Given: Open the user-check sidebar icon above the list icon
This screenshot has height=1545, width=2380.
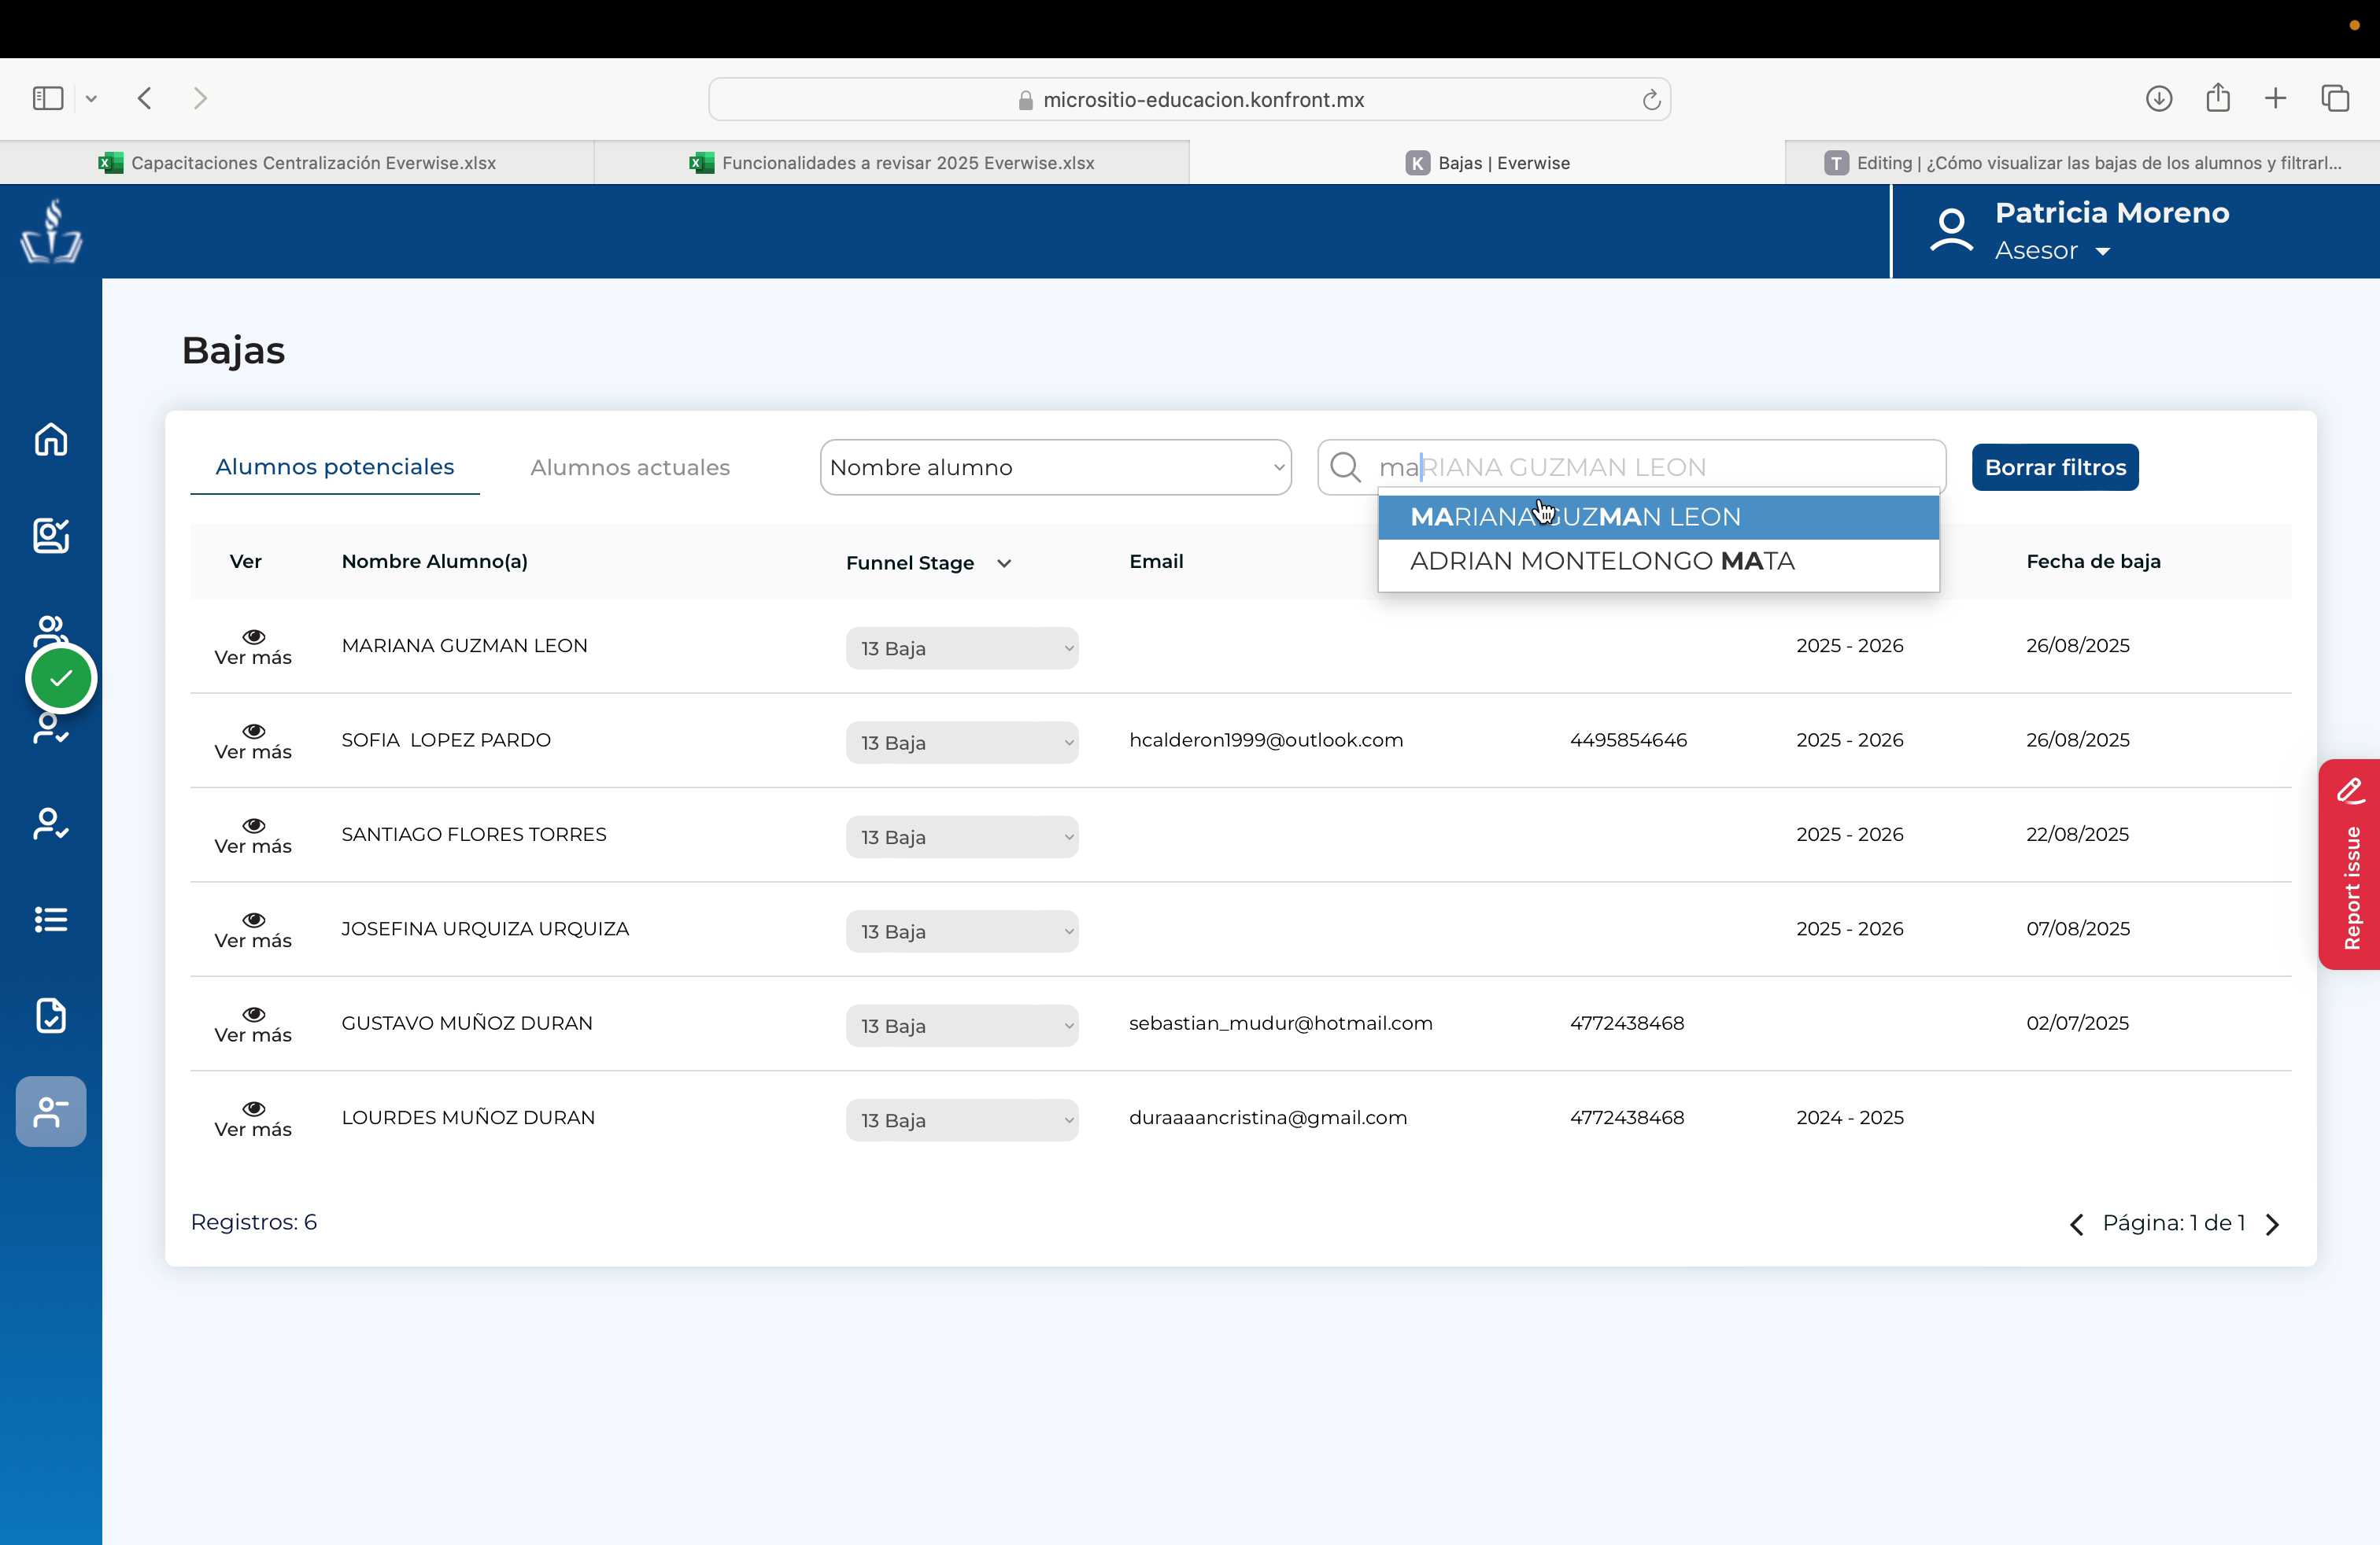Looking at the screenshot, I should 51,824.
